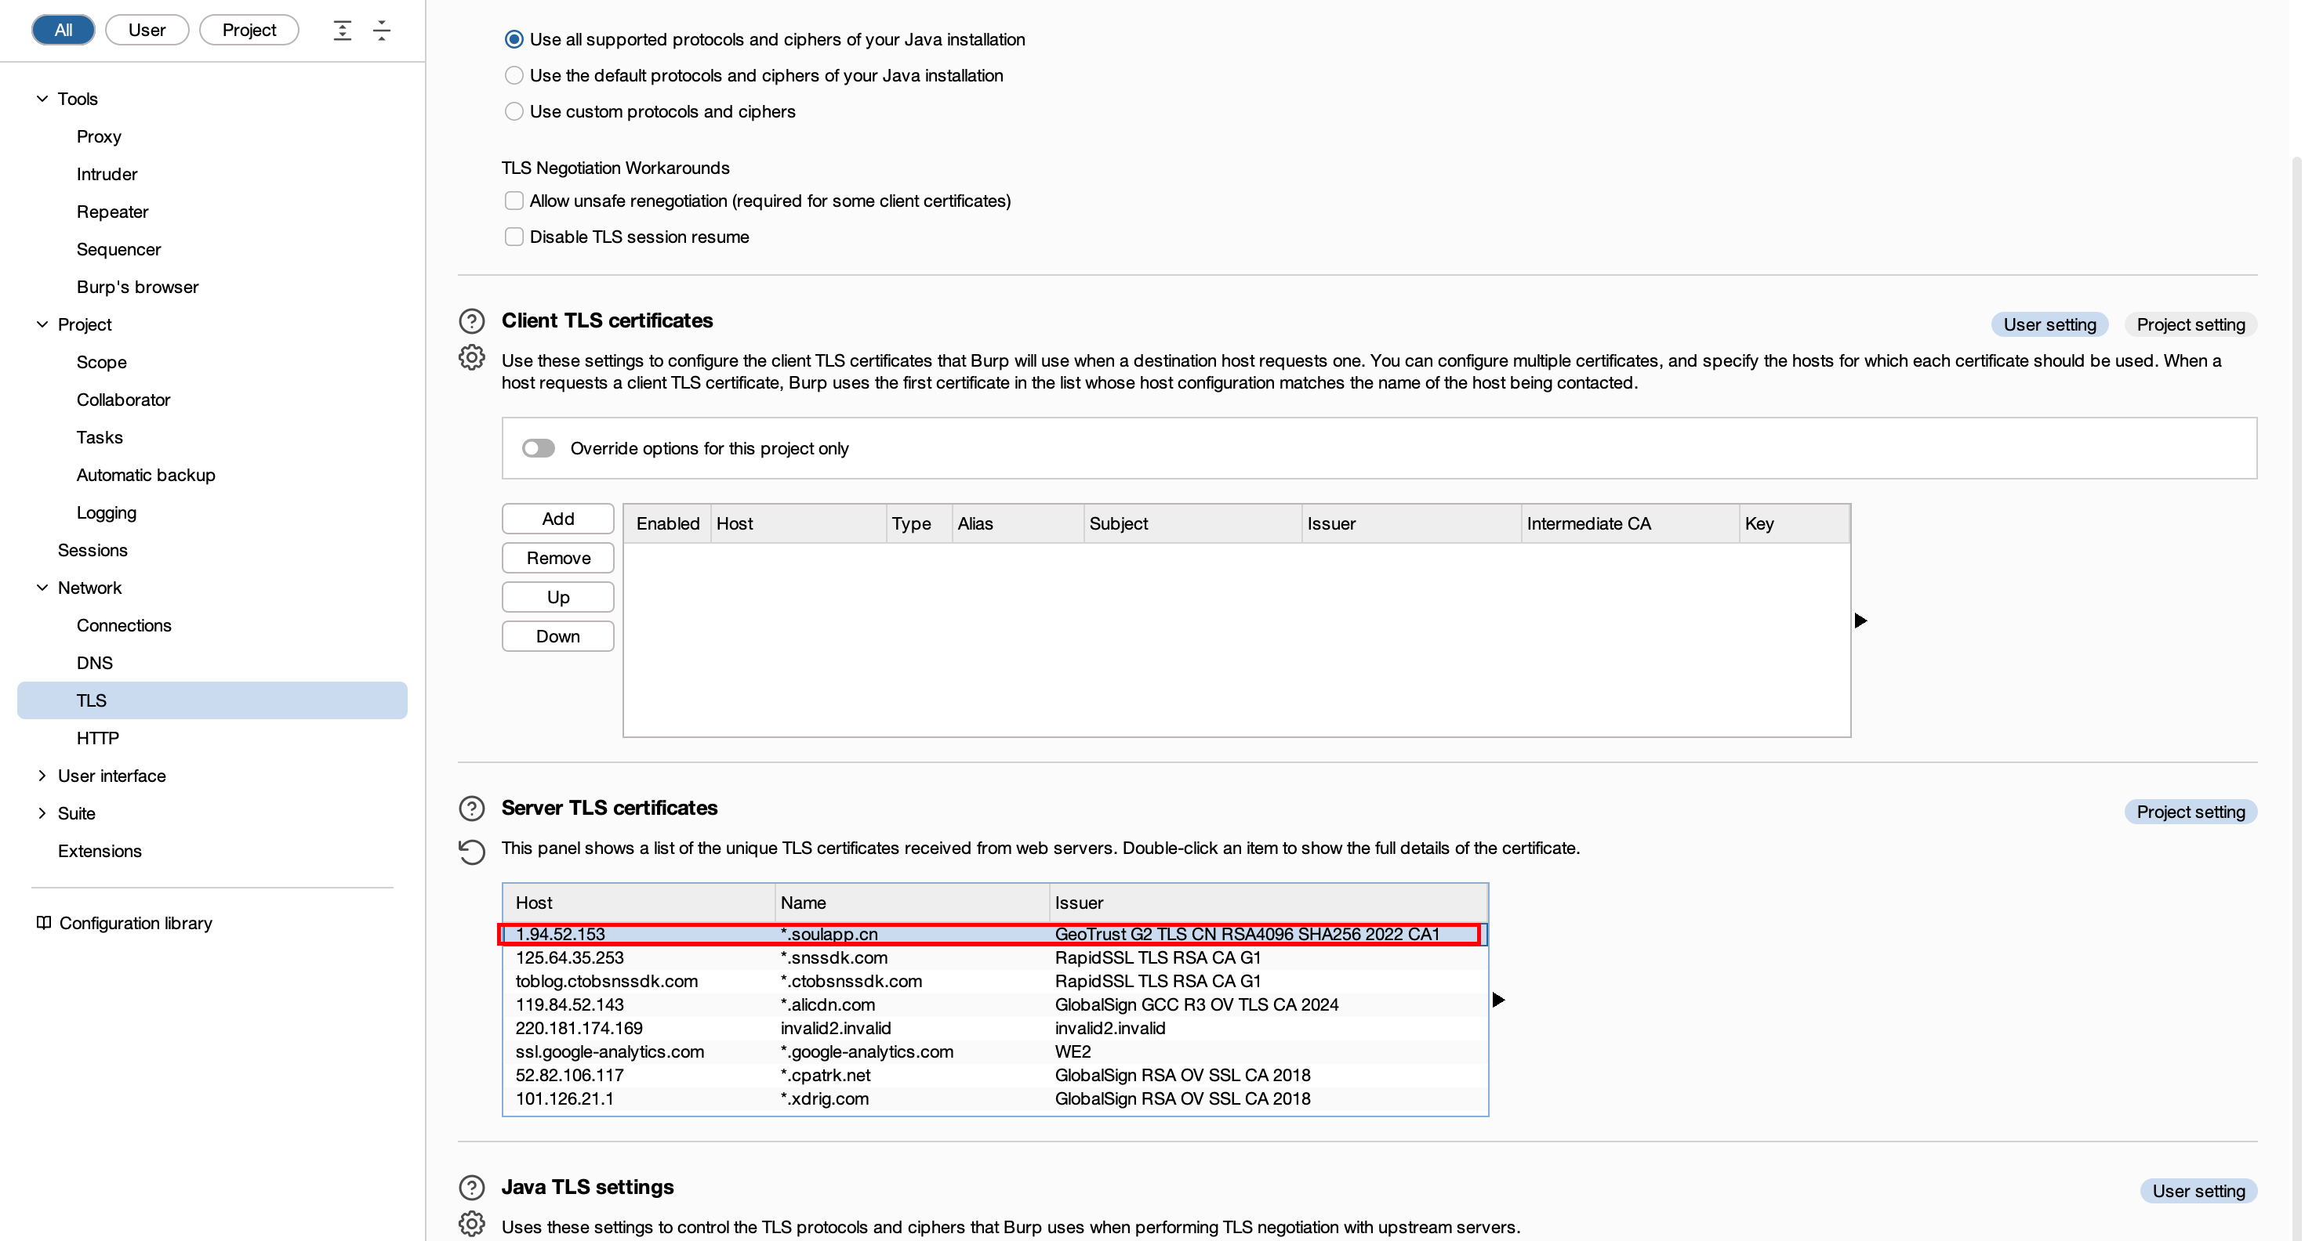The height and width of the screenshot is (1241, 2305).
Task: Collapse the Tools tree section
Action: 42,99
